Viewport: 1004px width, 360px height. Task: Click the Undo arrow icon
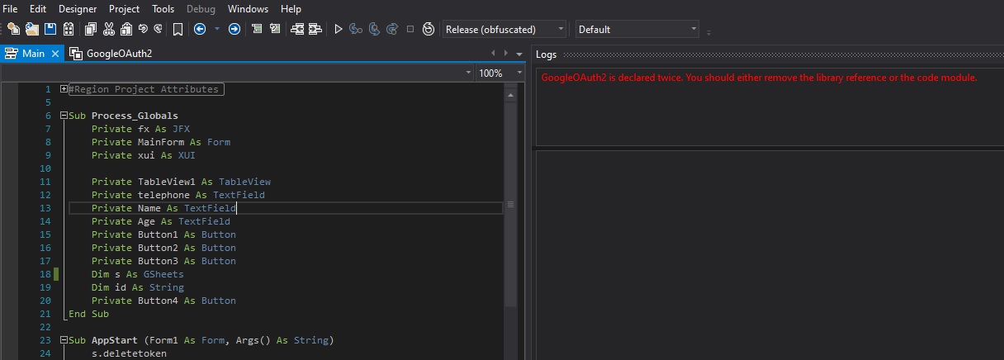click(144, 29)
